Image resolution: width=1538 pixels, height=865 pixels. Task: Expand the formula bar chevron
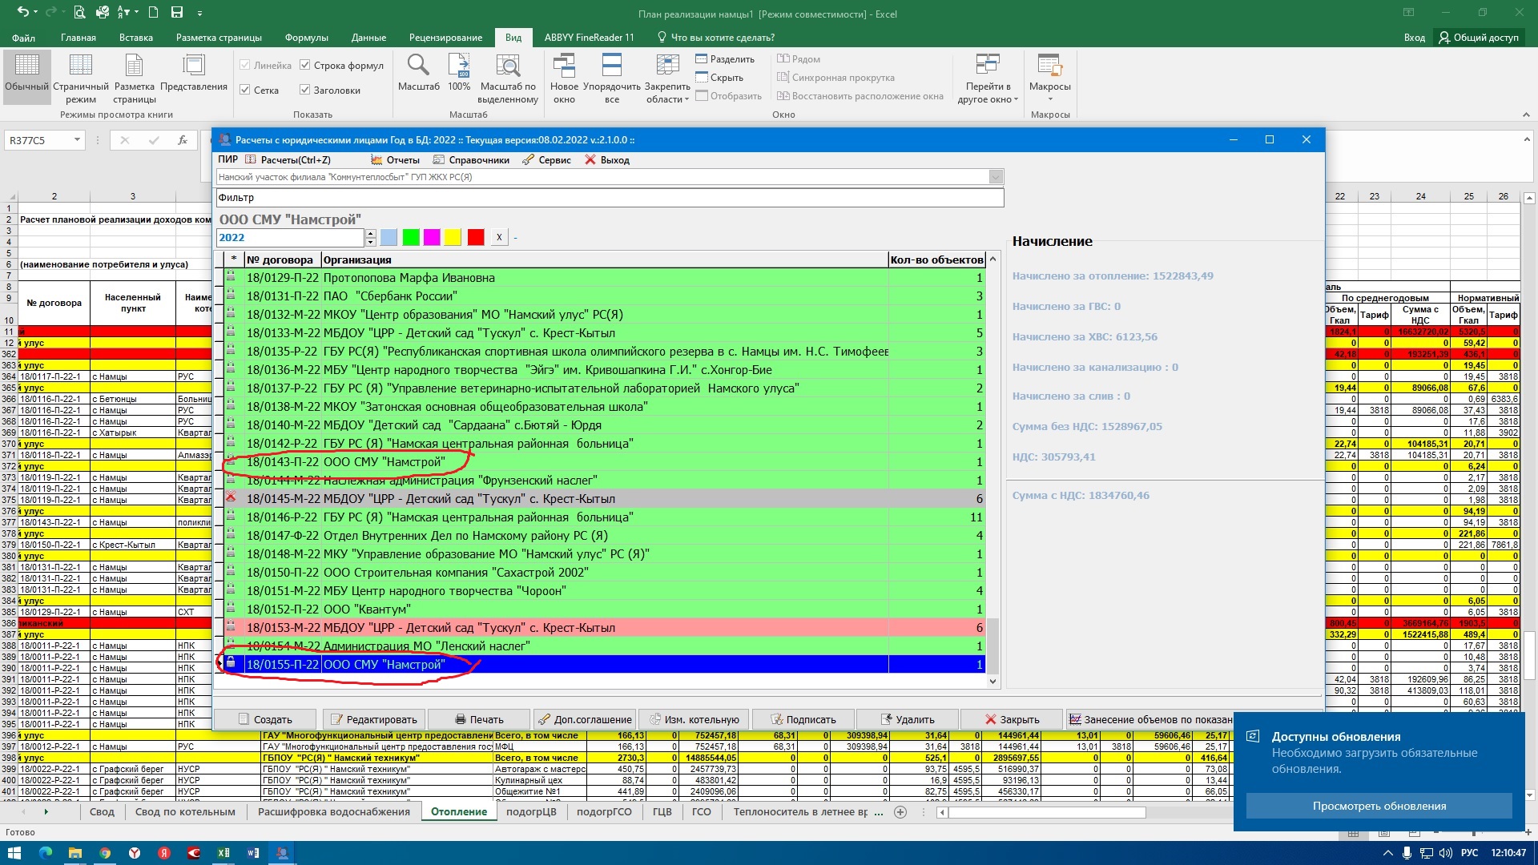tap(1527, 139)
